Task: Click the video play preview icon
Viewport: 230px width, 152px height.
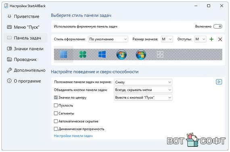Action: pyautogui.click(x=219, y=82)
